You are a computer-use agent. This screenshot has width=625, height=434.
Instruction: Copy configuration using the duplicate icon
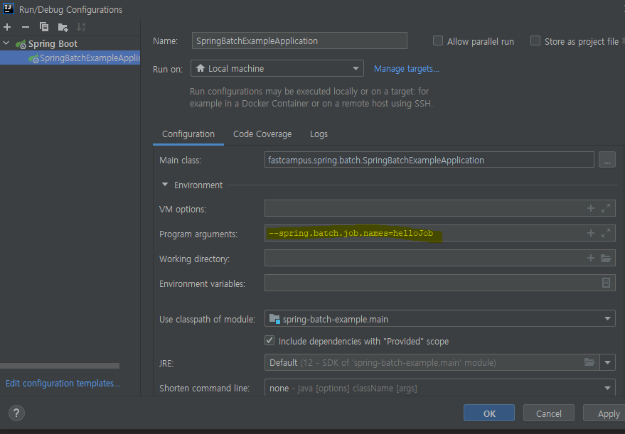[44, 27]
